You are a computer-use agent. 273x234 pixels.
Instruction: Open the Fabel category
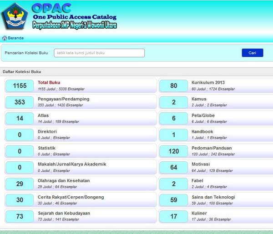[198, 181]
